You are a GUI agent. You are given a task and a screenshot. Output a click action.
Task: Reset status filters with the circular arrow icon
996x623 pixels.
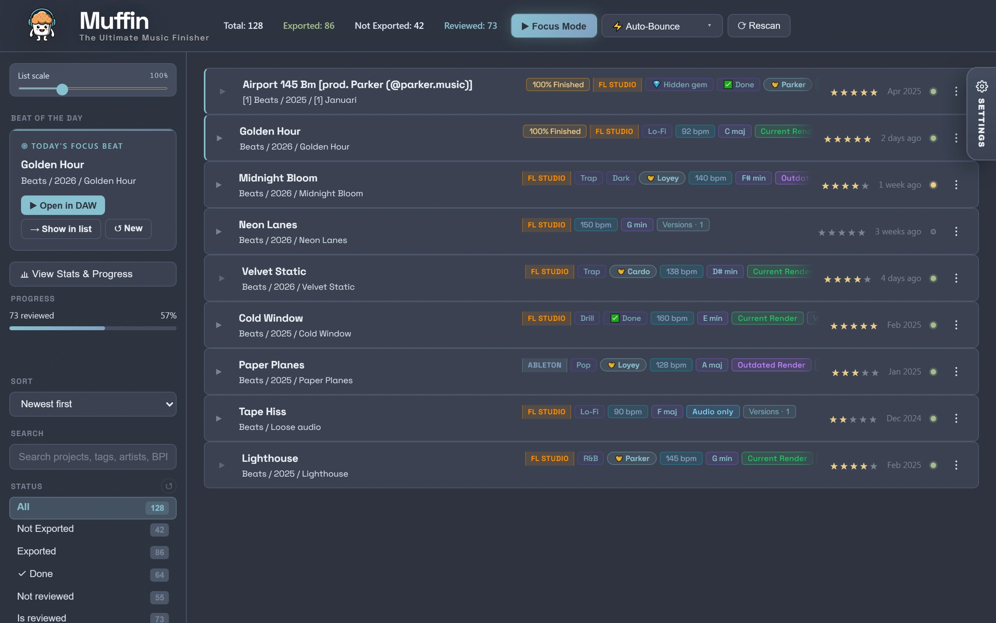169,486
